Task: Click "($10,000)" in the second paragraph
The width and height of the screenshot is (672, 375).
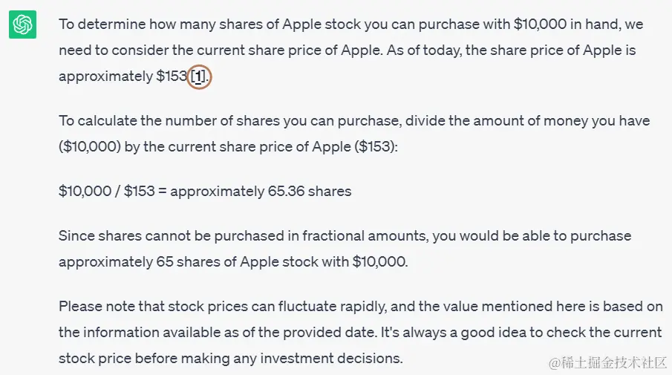Action: tap(90, 147)
